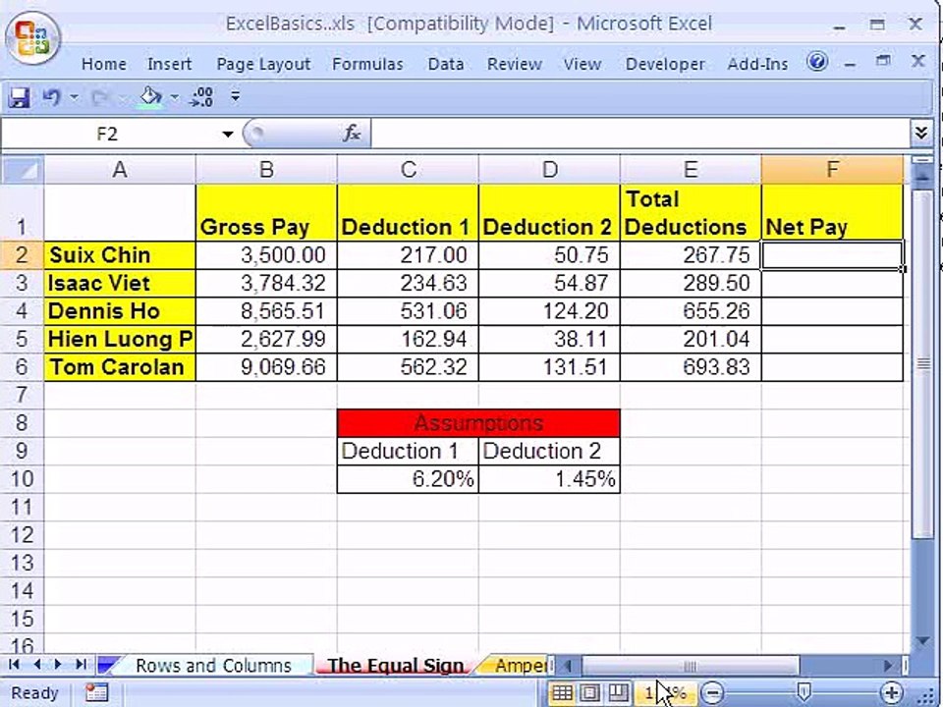Screen dimensions: 943x707
Task: Open the Undo history dropdown arrow
Action: pyautogui.click(x=74, y=97)
